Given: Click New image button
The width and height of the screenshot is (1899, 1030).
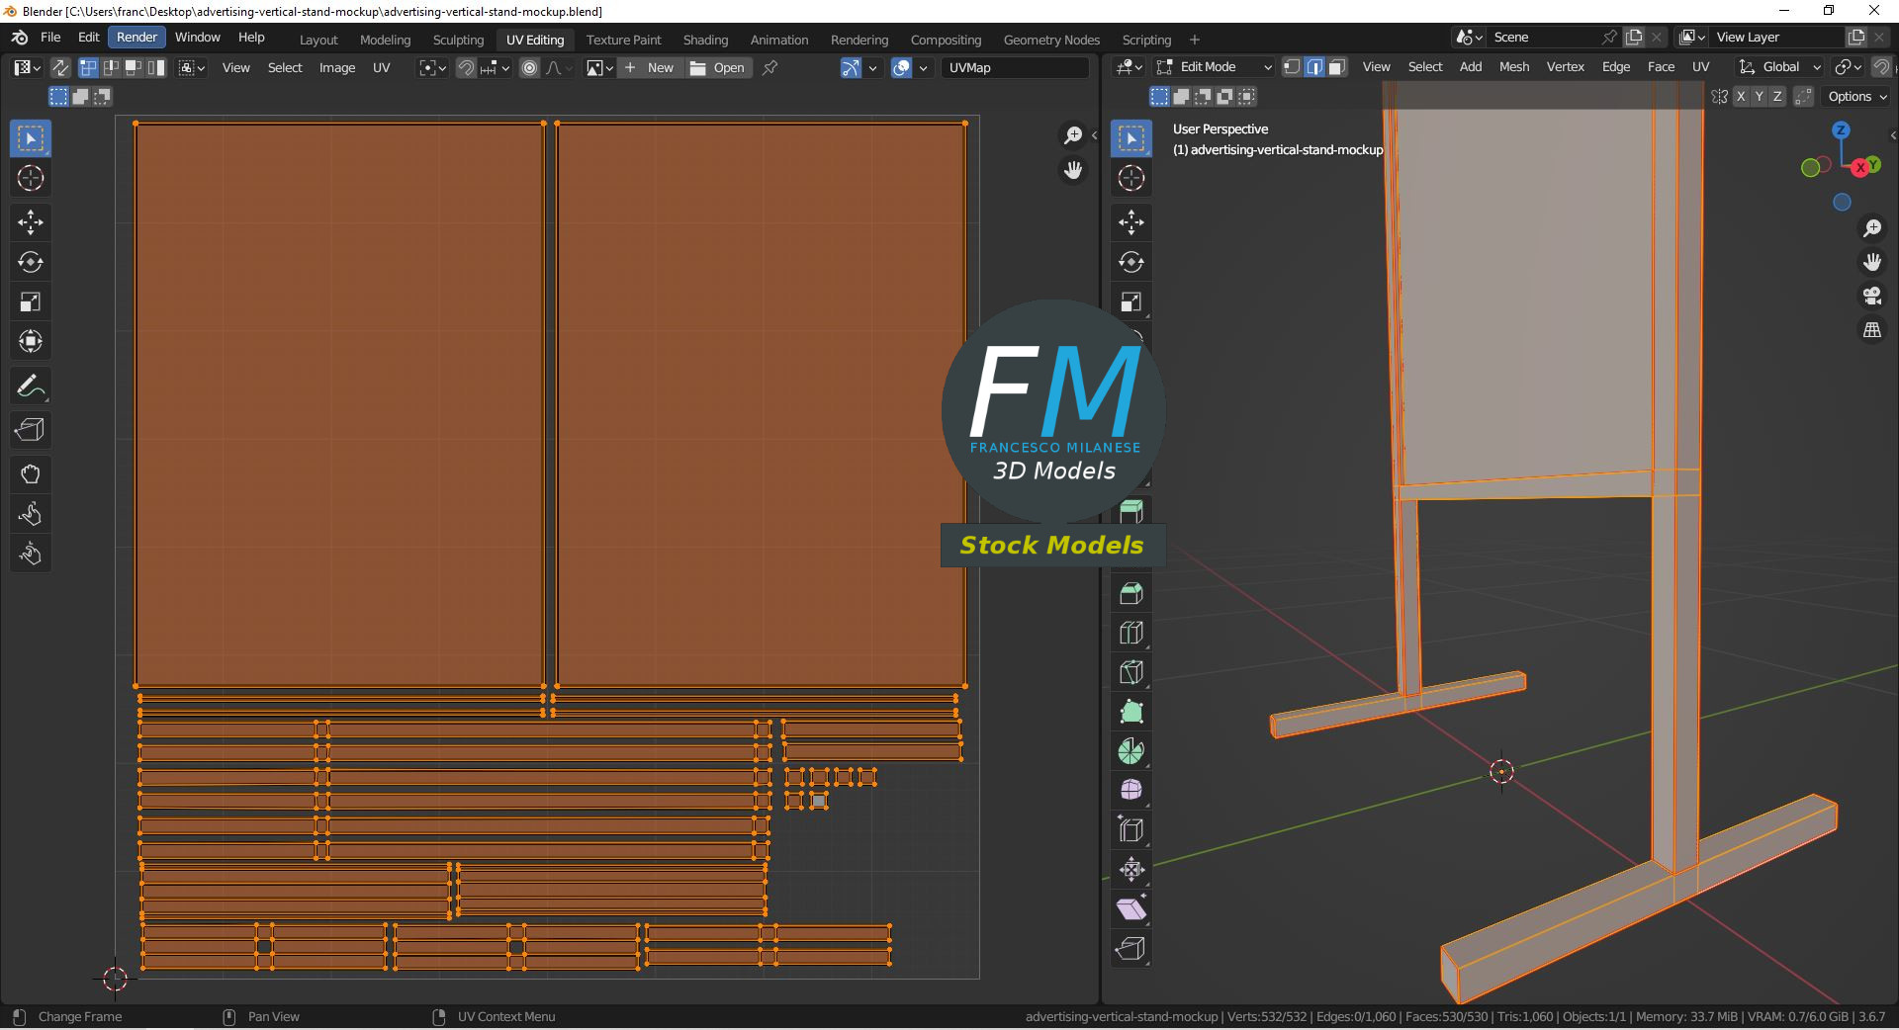Looking at the screenshot, I should [650, 67].
